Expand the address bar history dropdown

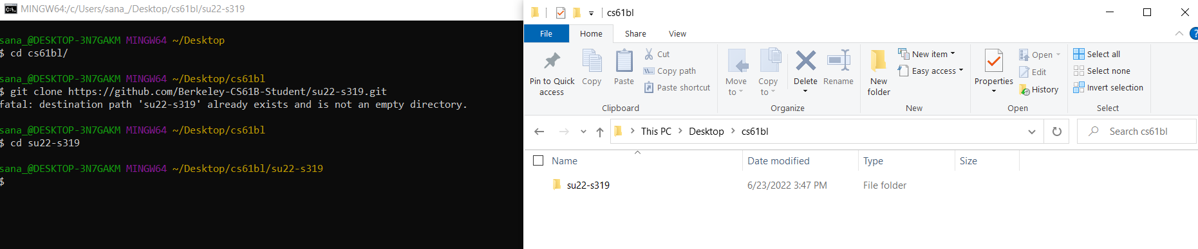(x=1032, y=132)
